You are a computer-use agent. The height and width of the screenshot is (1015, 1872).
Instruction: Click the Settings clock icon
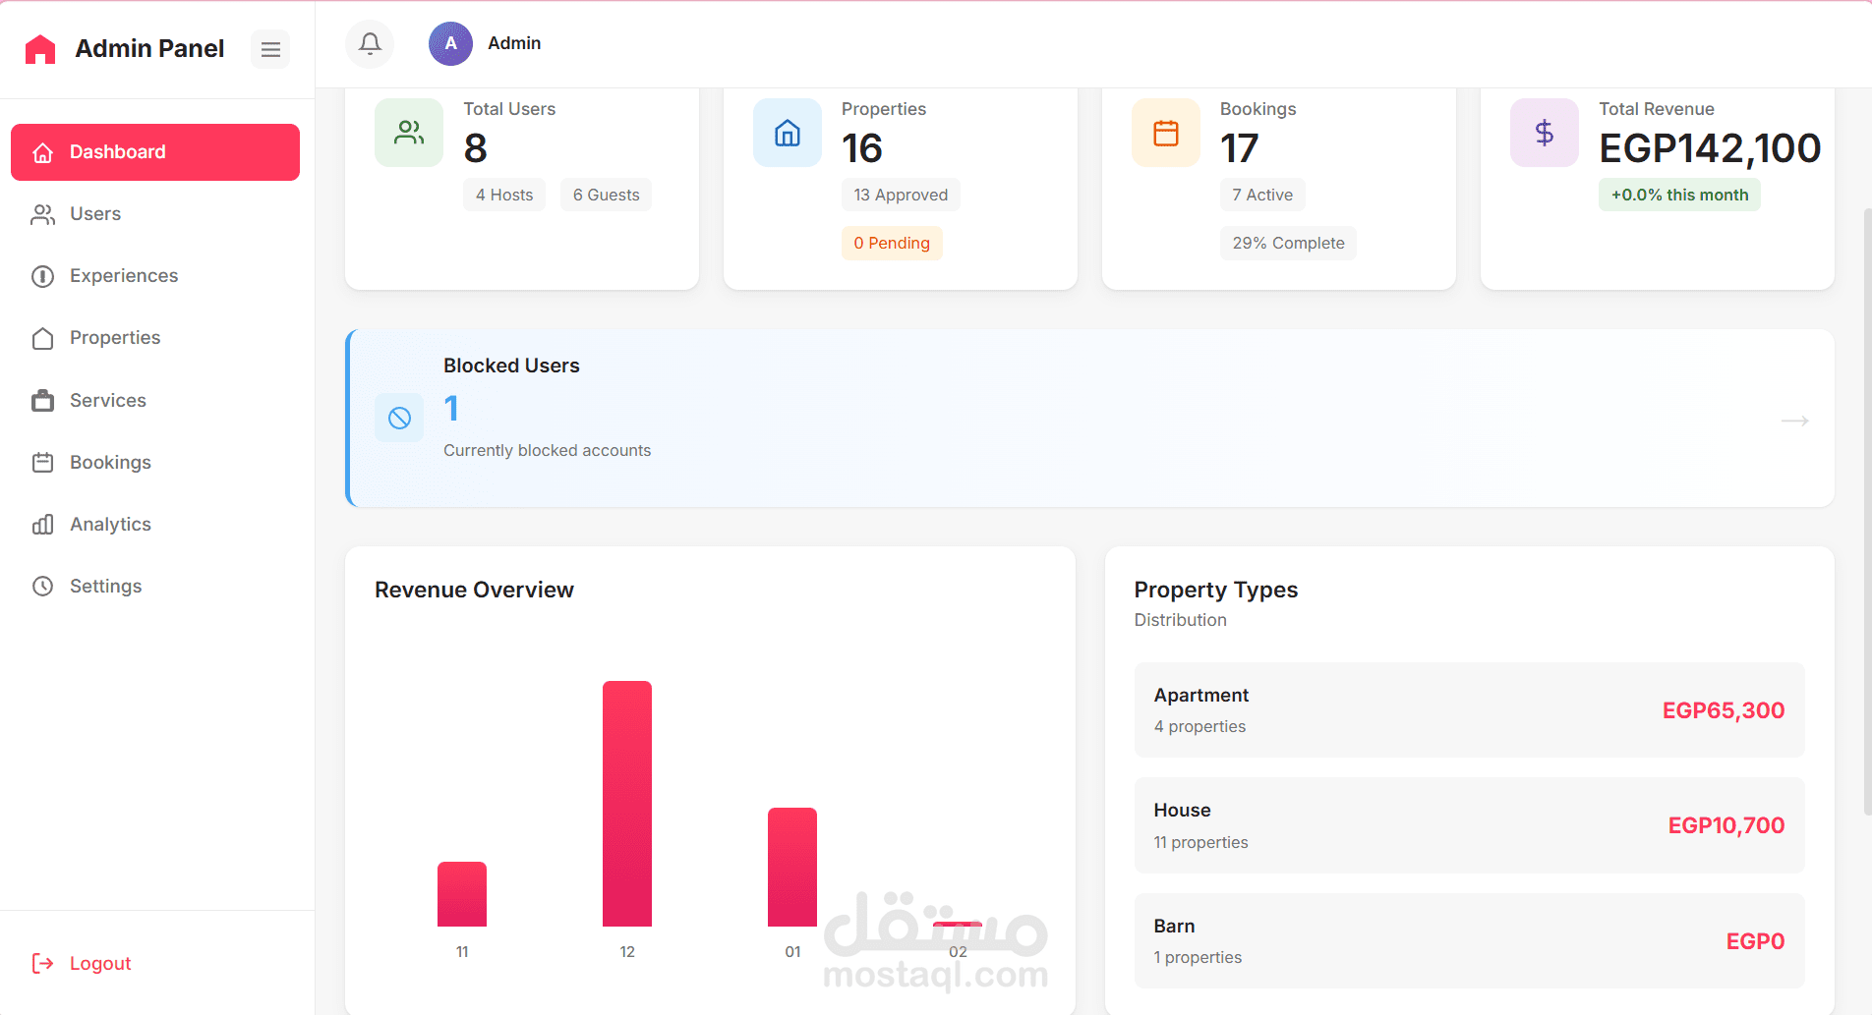(x=42, y=587)
